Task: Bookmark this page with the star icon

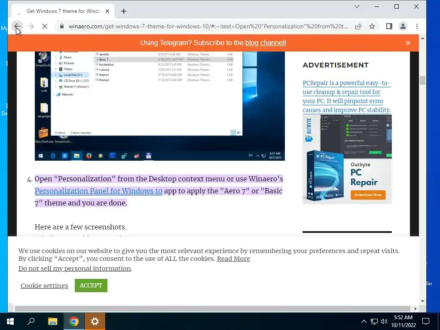Action: click(372, 26)
